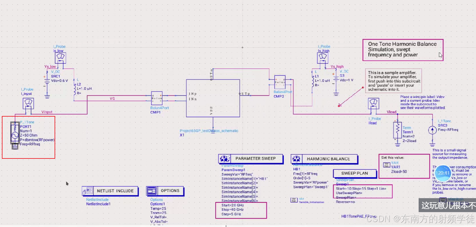Screen dimensions: 476x227
Task: Click the Order[1]=5 parameter
Action: [302, 178]
